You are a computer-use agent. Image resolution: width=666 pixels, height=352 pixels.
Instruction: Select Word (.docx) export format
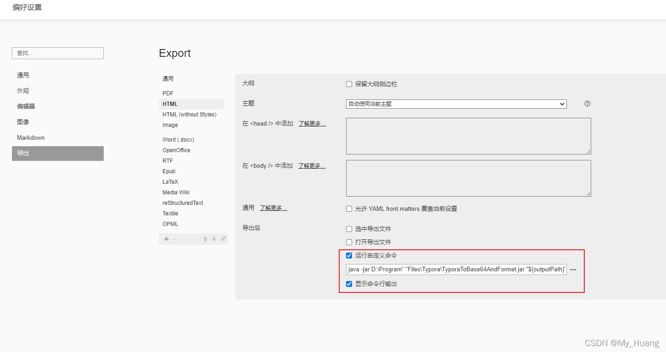pyautogui.click(x=178, y=139)
